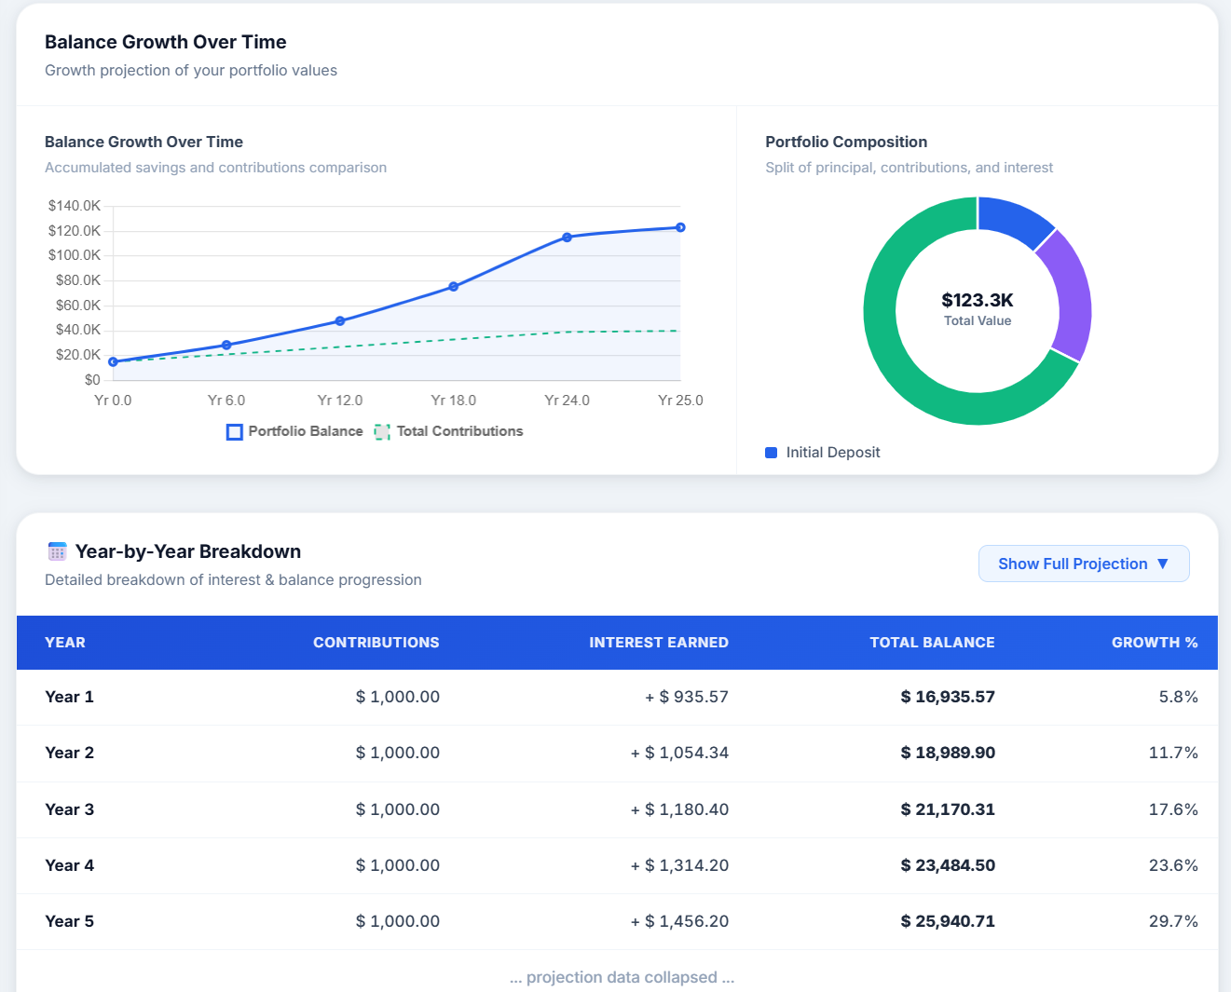Click the $123.3K Total Value label
Image resolution: width=1231 pixels, height=992 pixels.
[x=978, y=300]
